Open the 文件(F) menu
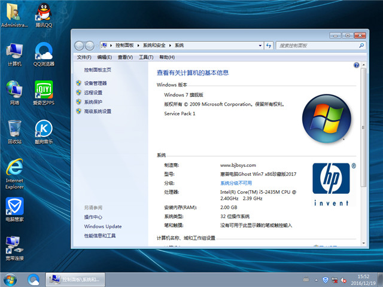The image size is (383, 287). pos(84,57)
